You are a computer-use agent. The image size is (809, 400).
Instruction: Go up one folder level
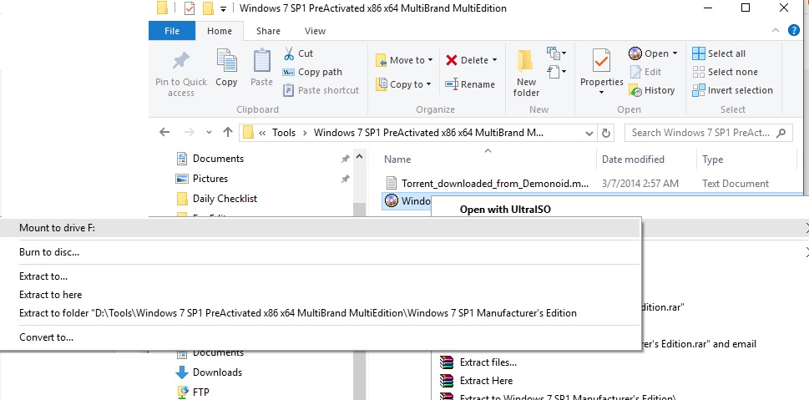[x=228, y=133]
